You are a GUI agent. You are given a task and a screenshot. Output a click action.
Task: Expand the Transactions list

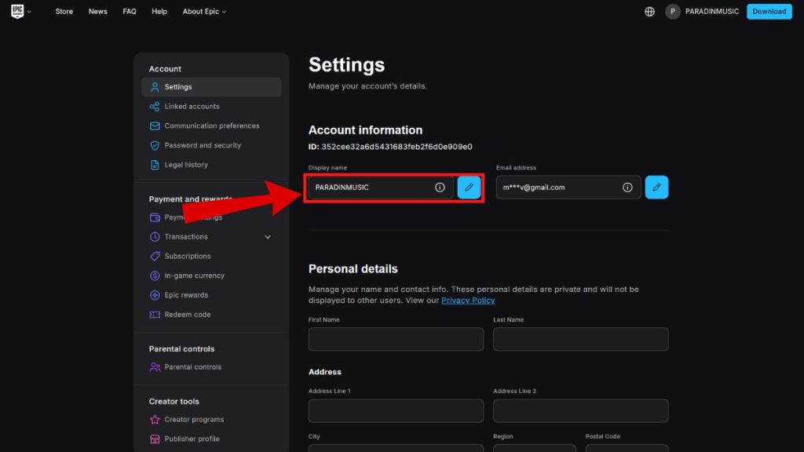[268, 236]
